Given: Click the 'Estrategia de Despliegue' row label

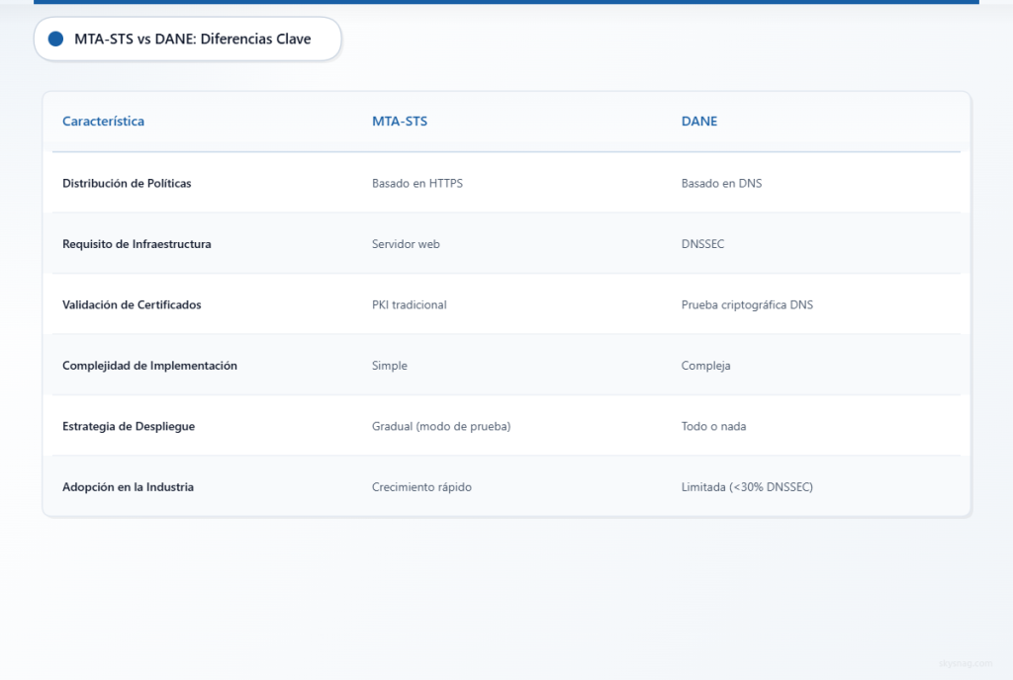Looking at the screenshot, I should 129,427.
